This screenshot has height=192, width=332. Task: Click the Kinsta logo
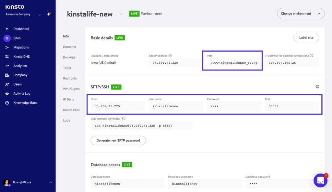click(15, 7)
